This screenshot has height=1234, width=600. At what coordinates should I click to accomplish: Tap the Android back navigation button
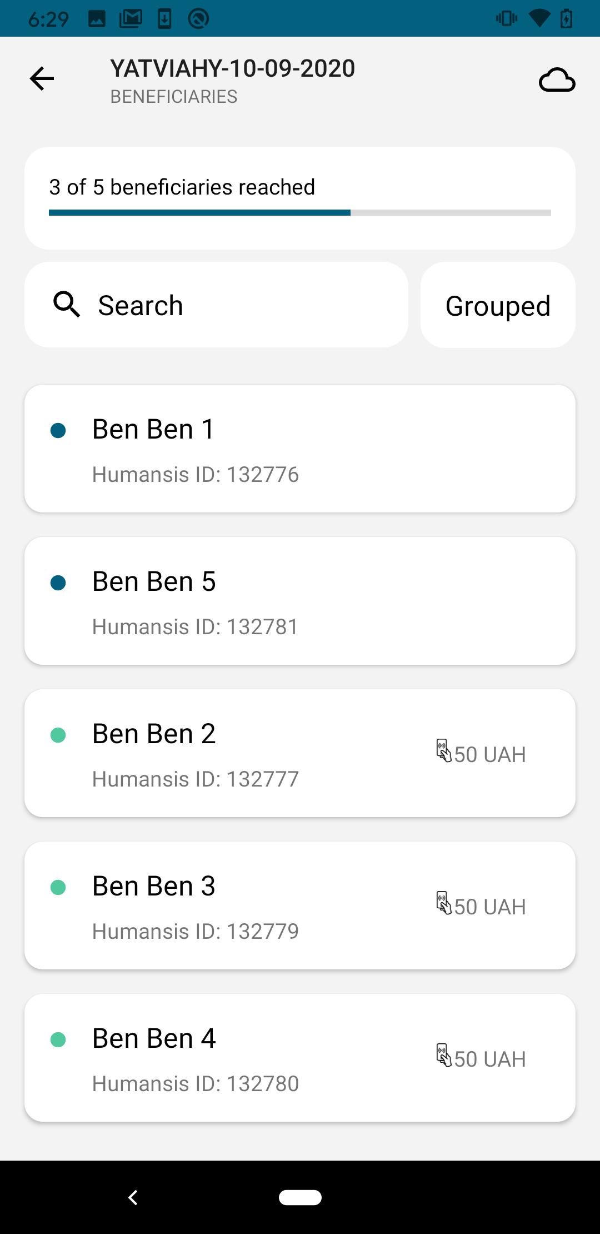click(133, 1197)
